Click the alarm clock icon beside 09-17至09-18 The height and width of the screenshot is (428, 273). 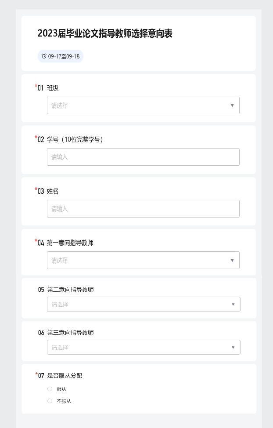point(44,56)
